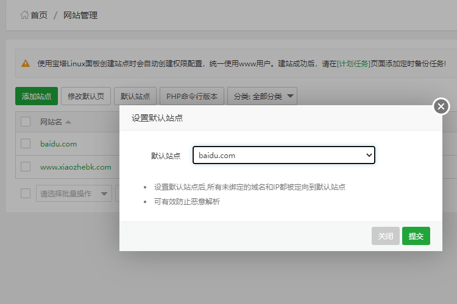Expand the 请选择批量操作 dropdown
Viewport: 457px width, 304px height.
(x=74, y=193)
